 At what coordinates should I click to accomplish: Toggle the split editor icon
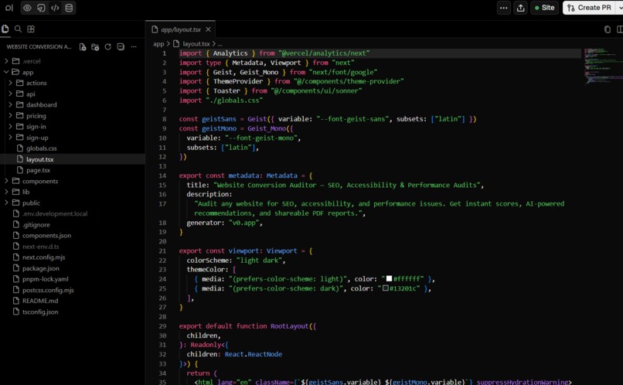coord(619,29)
